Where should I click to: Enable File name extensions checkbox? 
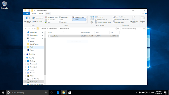[114, 20]
